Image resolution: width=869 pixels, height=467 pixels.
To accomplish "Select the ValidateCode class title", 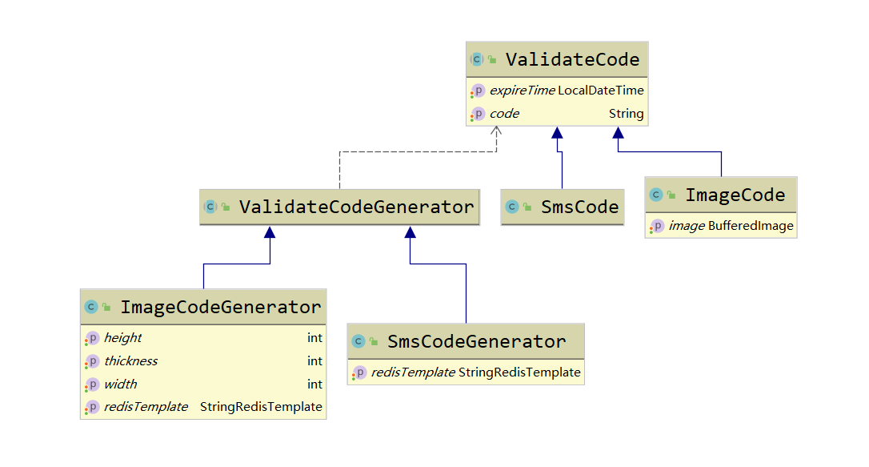I will (572, 59).
